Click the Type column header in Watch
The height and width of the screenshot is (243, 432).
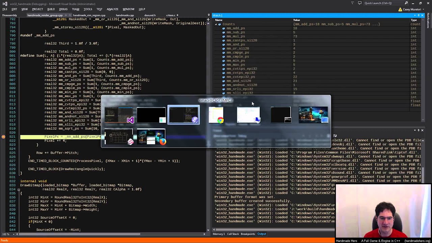click(x=414, y=20)
